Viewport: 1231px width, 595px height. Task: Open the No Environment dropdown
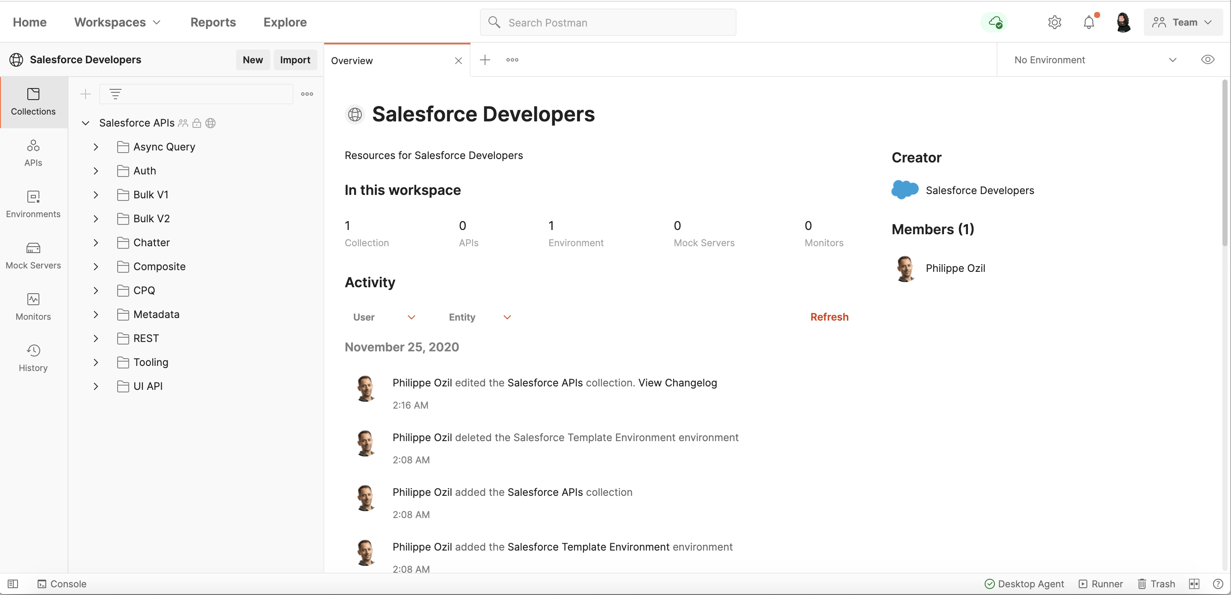(x=1095, y=60)
